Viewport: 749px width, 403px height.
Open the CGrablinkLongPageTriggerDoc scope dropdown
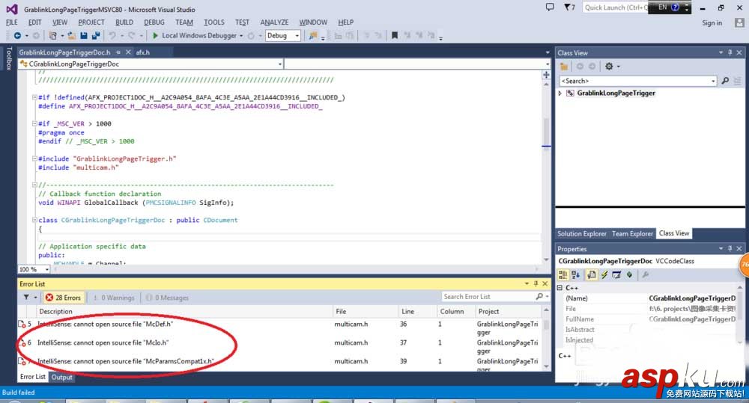tap(279, 64)
